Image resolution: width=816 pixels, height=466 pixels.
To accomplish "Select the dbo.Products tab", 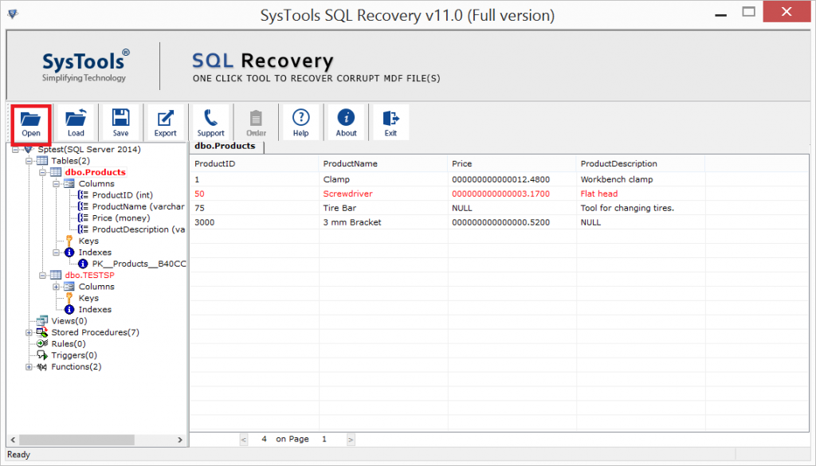I will 225,146.
